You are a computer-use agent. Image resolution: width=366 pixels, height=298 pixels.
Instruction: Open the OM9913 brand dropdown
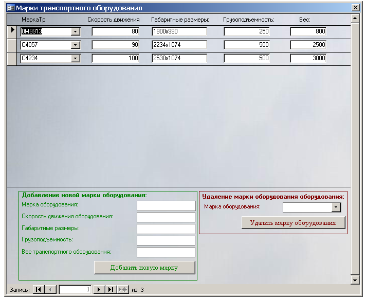(76, 31)
